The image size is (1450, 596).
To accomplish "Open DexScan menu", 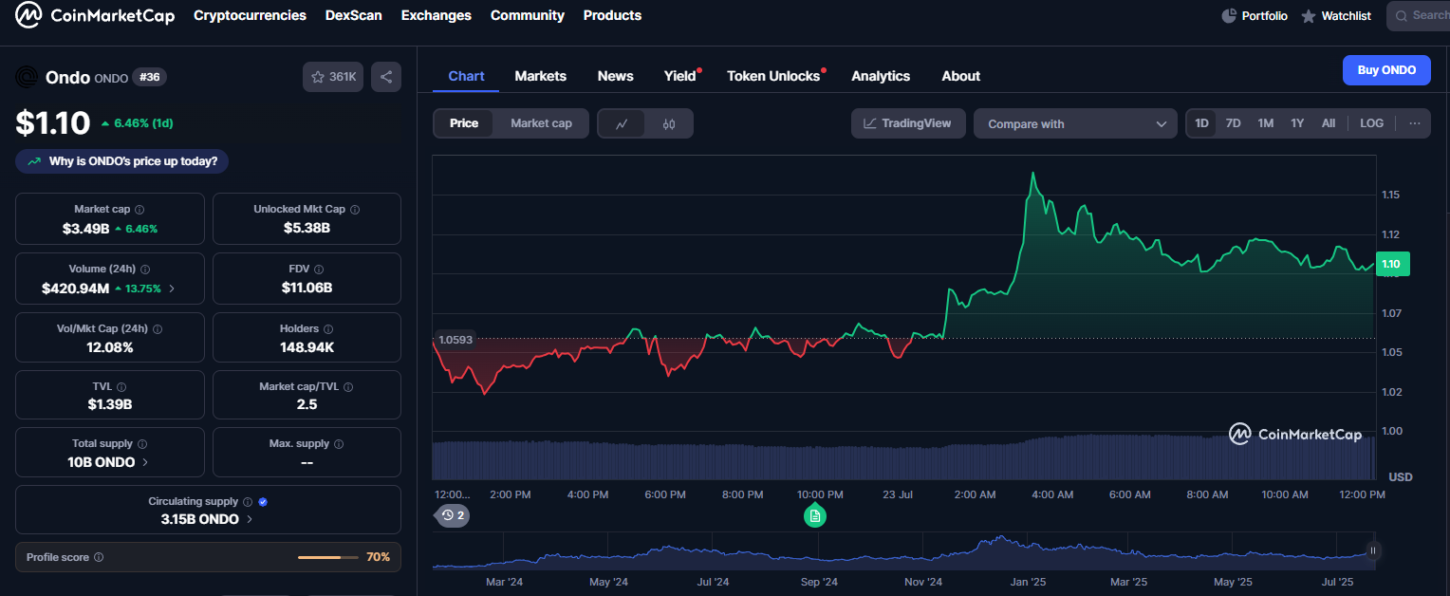I will click(354, 15).
